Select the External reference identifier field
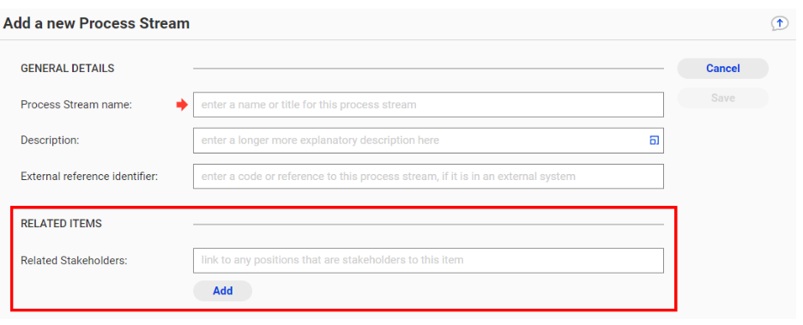 tap(428, 176)
